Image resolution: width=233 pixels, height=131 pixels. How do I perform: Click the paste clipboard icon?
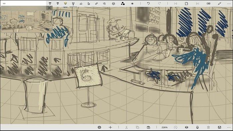(x=148, y=127)
